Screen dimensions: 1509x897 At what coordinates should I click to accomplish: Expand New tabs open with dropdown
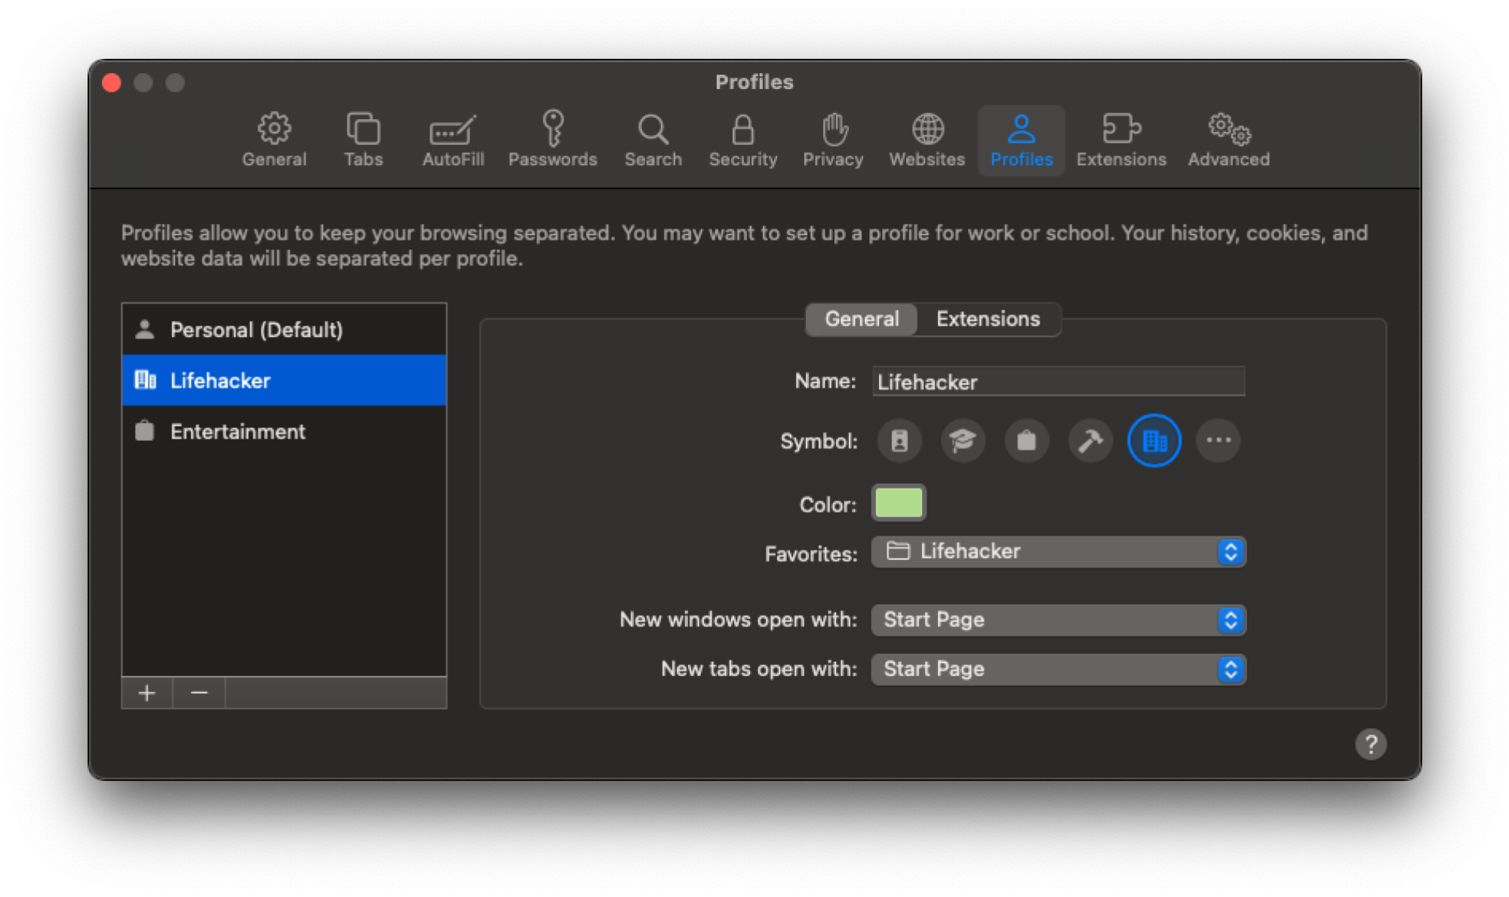[x=1230, y=669]
